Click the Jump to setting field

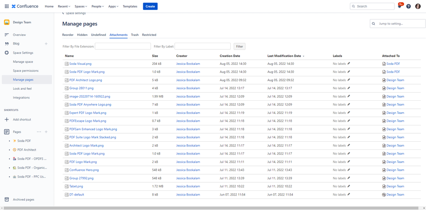click(398, 23)
